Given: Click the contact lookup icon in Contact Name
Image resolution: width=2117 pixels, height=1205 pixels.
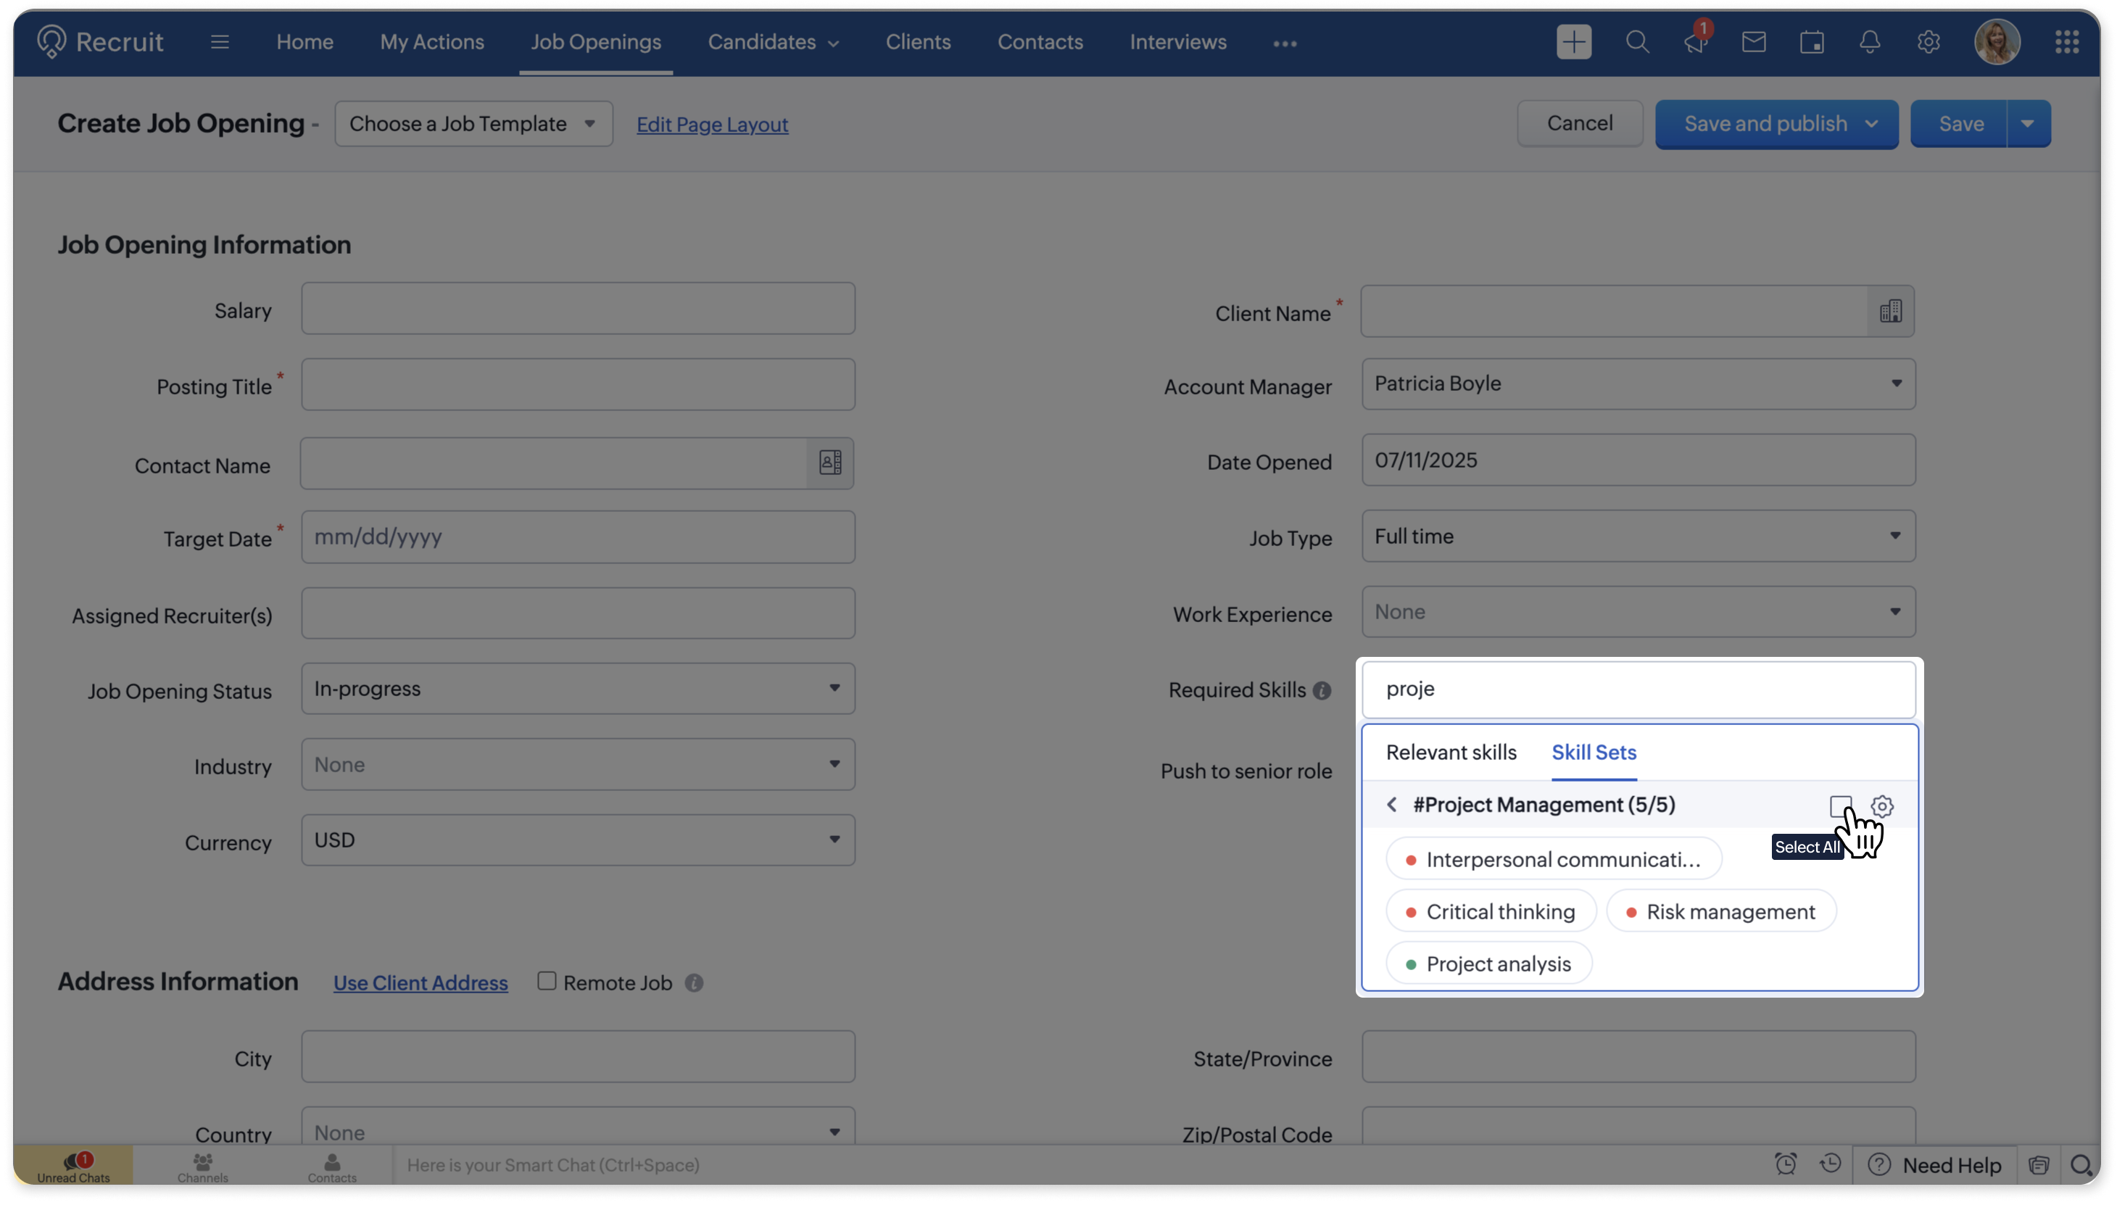Looking at the screenshot, I should tap(830, 463).
